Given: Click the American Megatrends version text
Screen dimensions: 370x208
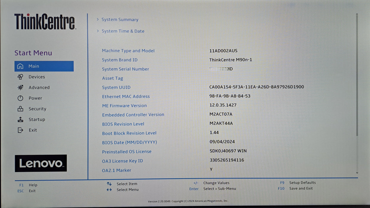Looking at the screenshot, I should (188, 201).
